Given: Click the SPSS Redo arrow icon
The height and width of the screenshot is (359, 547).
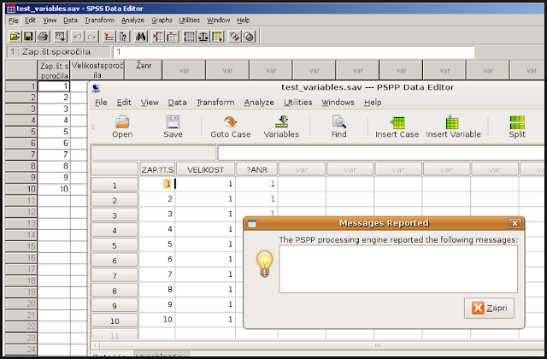Looking at the screenshot, I should coord(92,36).
